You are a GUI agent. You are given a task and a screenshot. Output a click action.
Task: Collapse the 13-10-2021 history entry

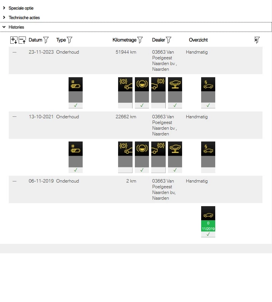click(14, 116)
